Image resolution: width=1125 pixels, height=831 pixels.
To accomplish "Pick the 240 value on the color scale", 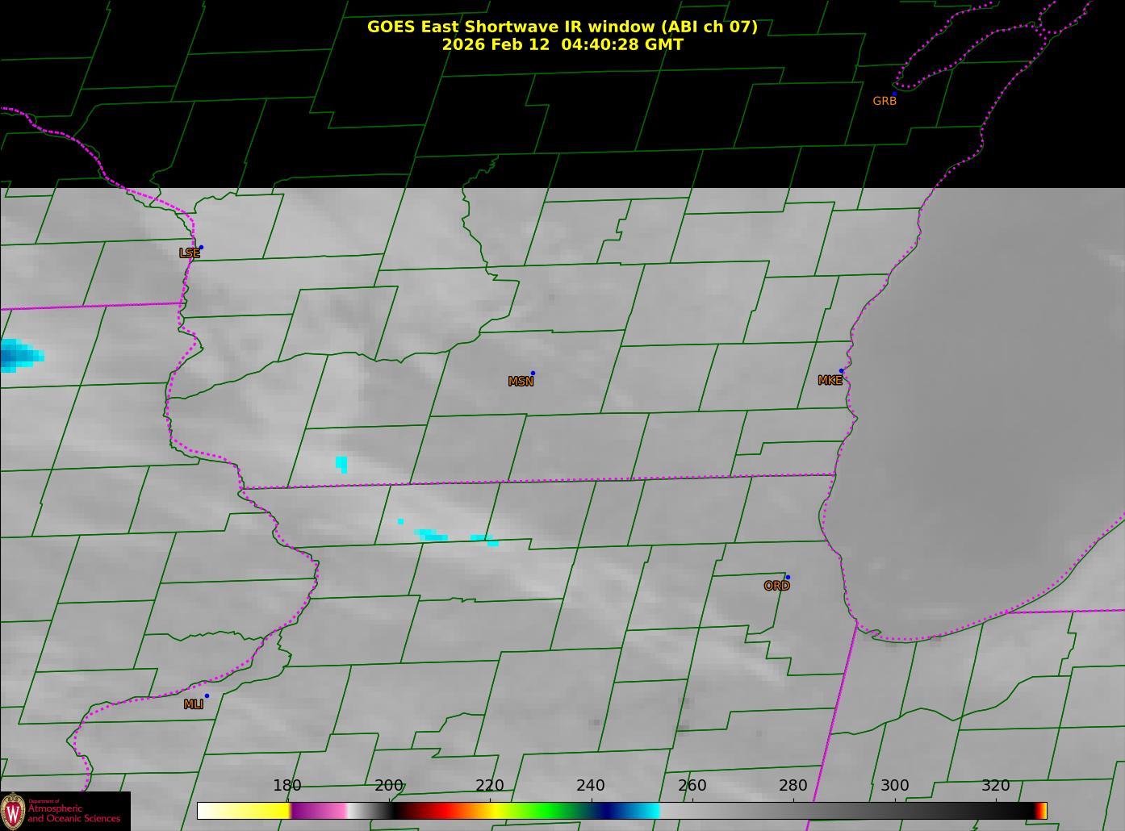I will pos(591,785).
